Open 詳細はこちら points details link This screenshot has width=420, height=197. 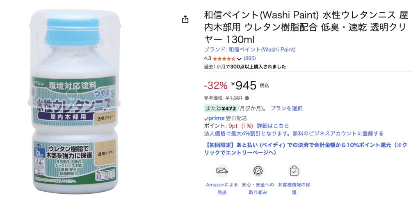click(273, 126)
